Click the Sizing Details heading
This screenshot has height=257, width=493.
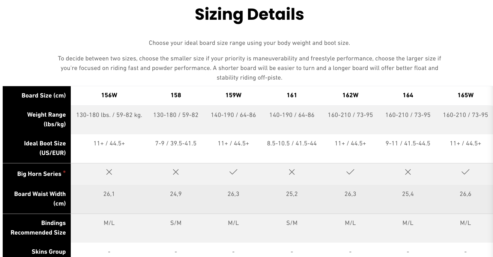coord(249,14)
